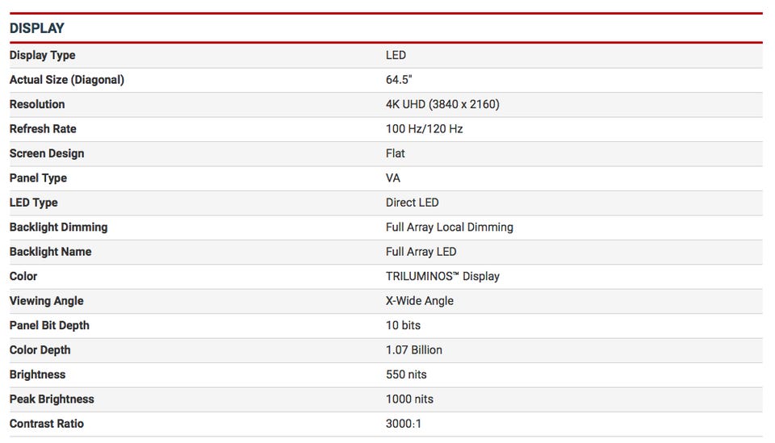775x443 pixels.
Task: Click the 1000 nits peak brightness value
Action: [x=410, y=399]
